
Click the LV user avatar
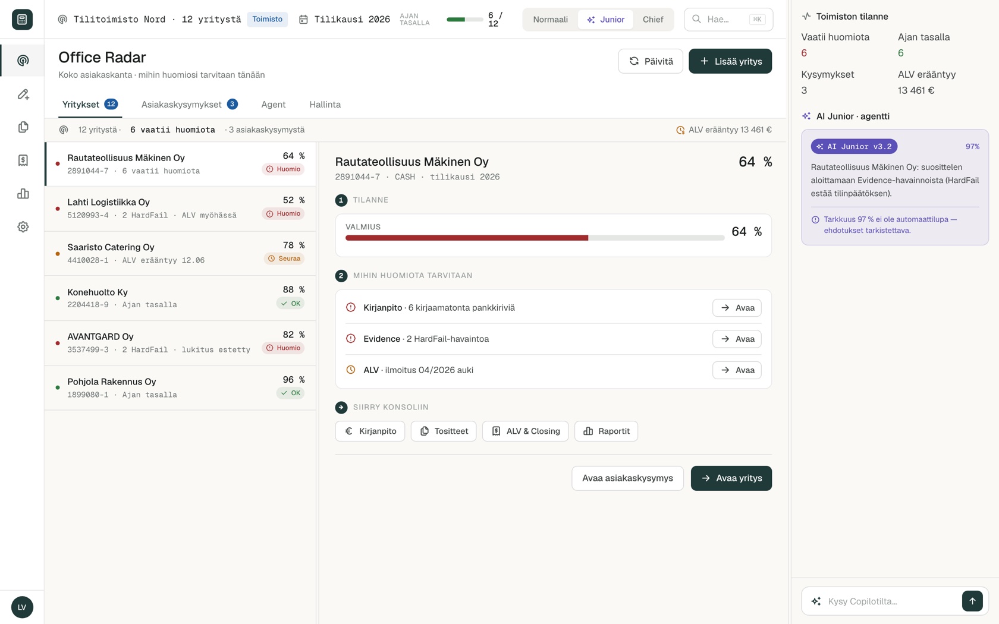(x=22, y=607)
